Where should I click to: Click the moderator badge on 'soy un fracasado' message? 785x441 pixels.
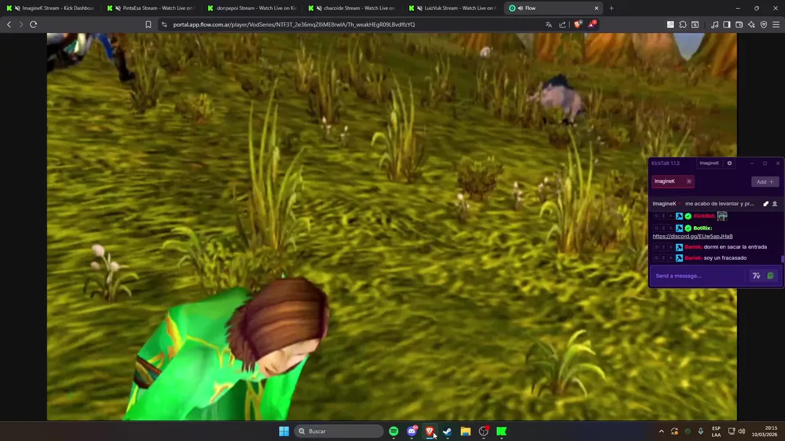click(679, 258)
